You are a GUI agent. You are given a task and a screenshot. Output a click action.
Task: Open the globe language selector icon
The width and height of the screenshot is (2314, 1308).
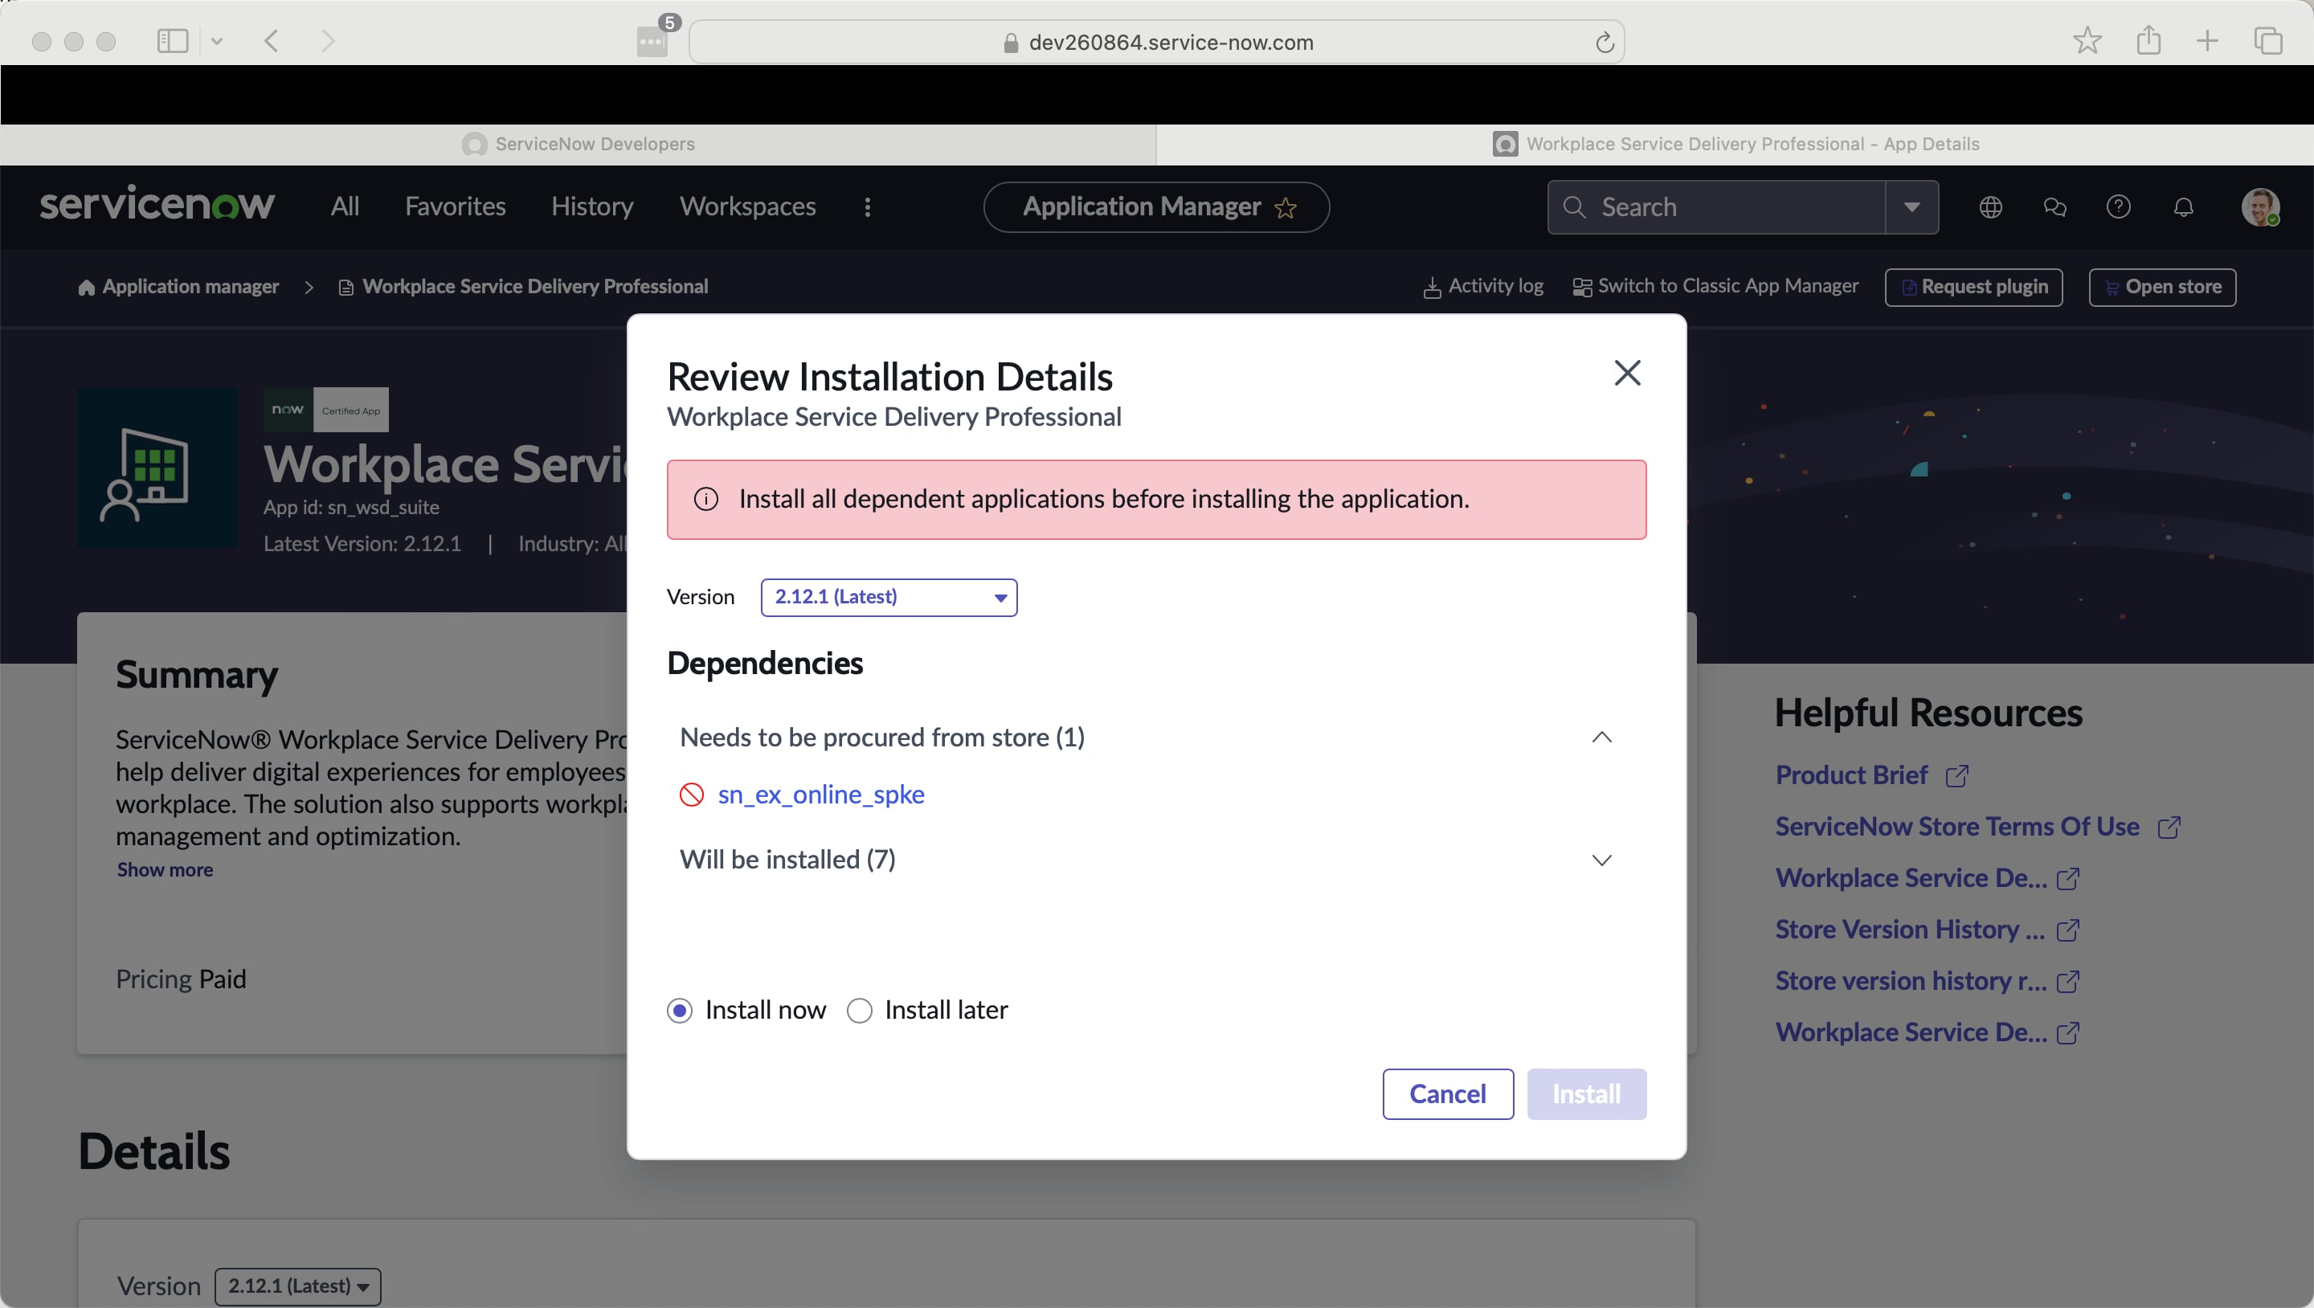point(1991,206)
